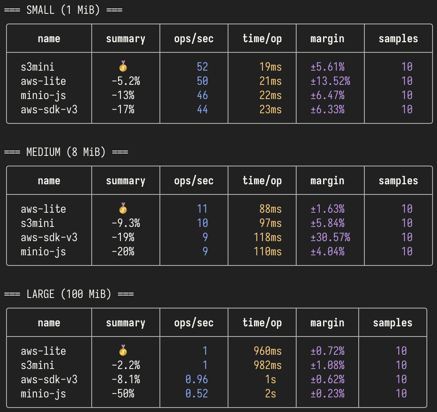Select the 0.52 ops/sec value
The width and height of the screenshot is (437, 412).
pos(196,394)
